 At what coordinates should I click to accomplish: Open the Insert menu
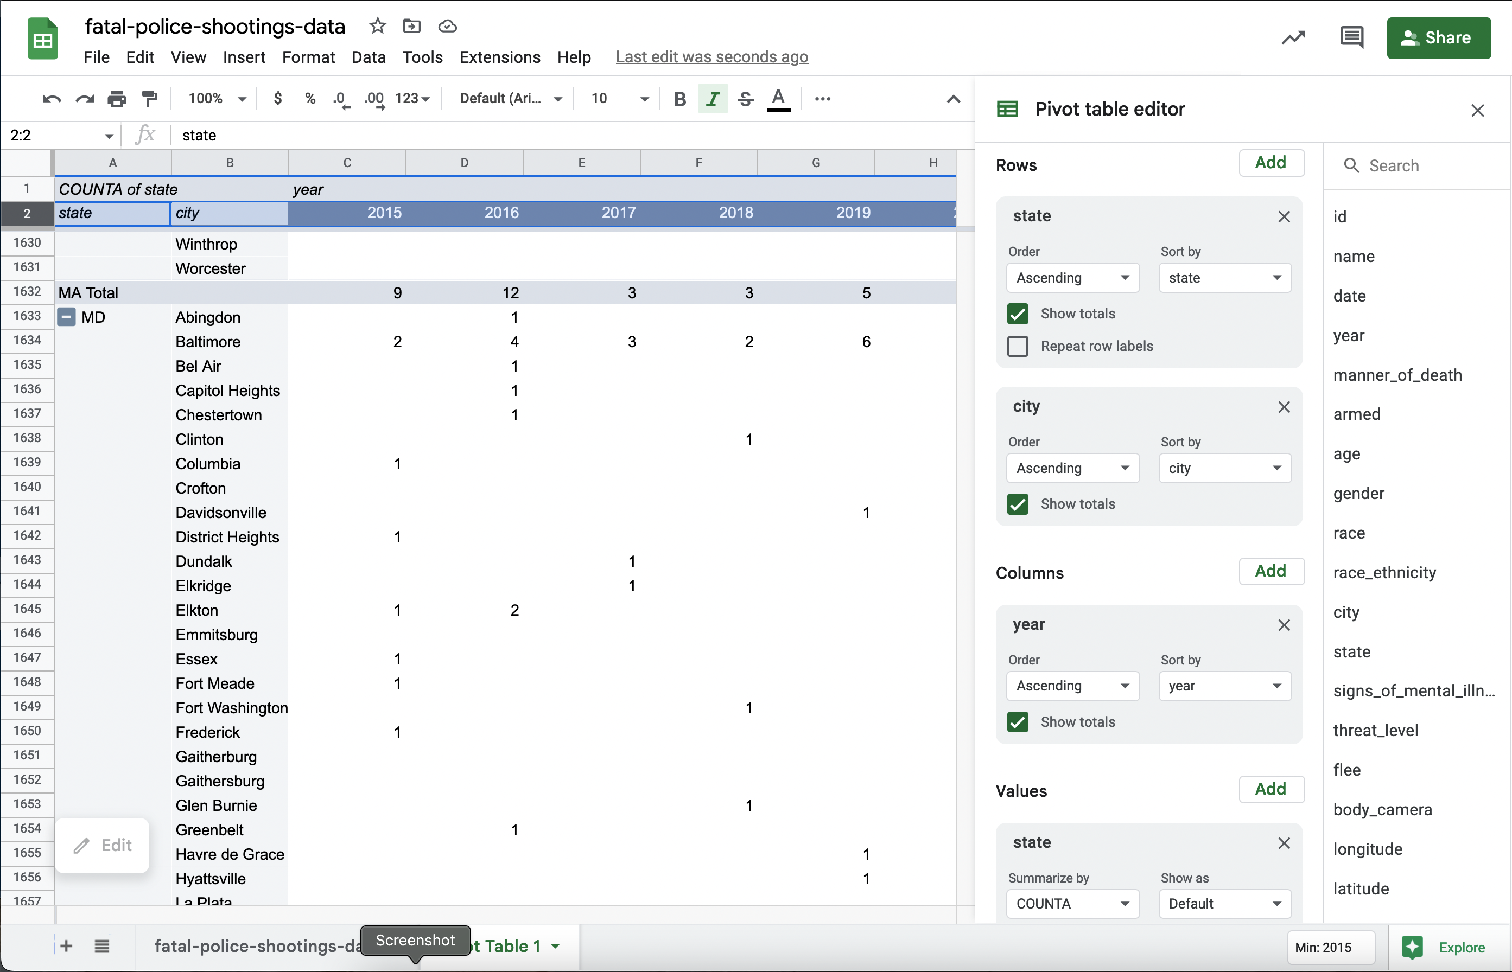point(244,57)
